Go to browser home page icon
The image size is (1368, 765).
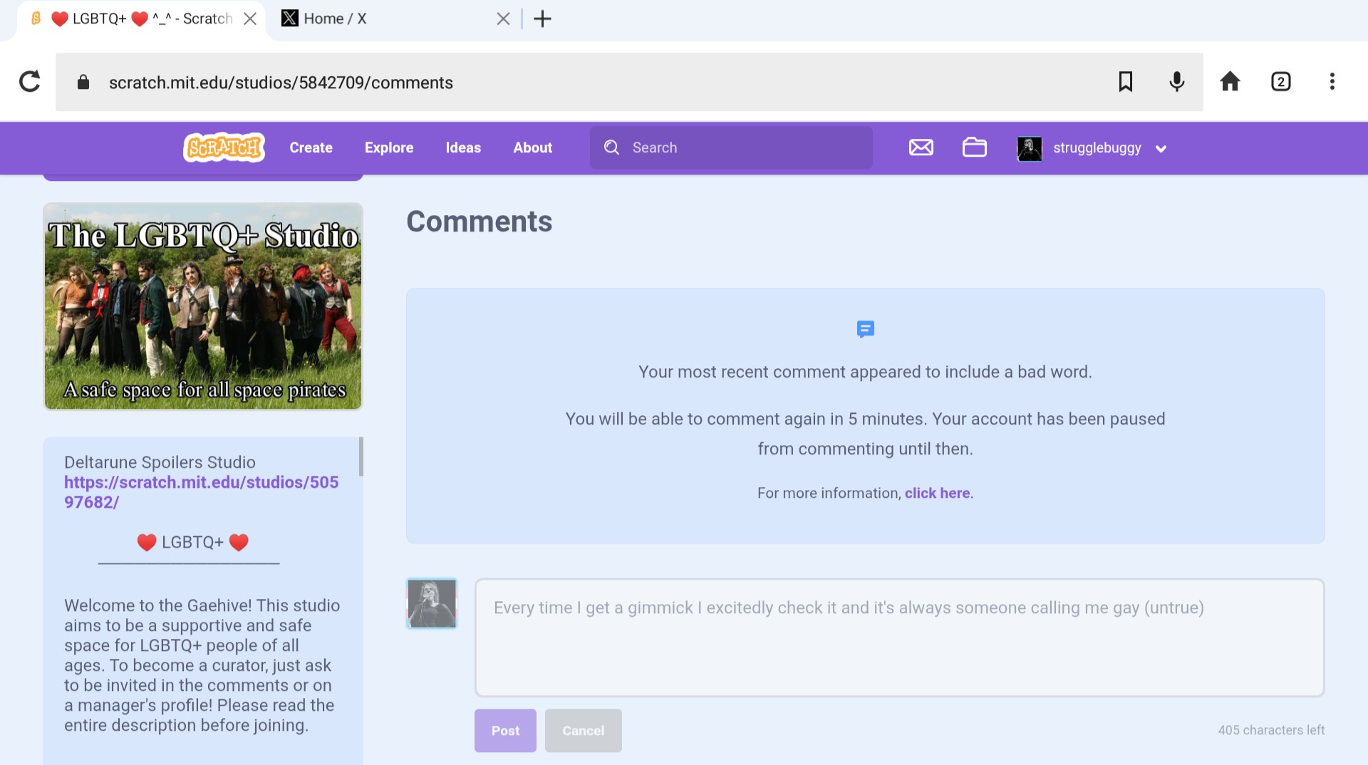(1230, 82)
